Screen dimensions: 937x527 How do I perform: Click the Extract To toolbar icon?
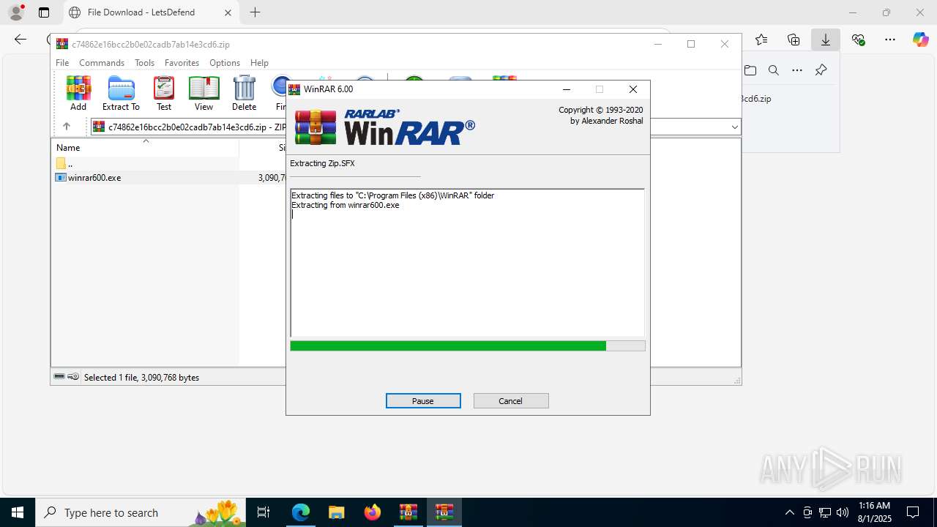pyautogui.click(x=121, y=93)
